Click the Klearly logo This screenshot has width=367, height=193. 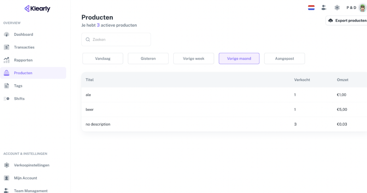(37, 9)
